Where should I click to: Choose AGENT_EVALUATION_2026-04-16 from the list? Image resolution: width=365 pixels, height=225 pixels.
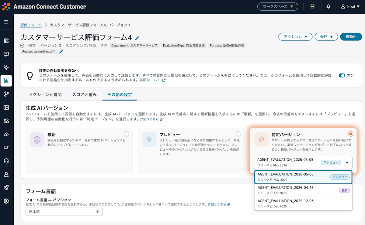303,190
